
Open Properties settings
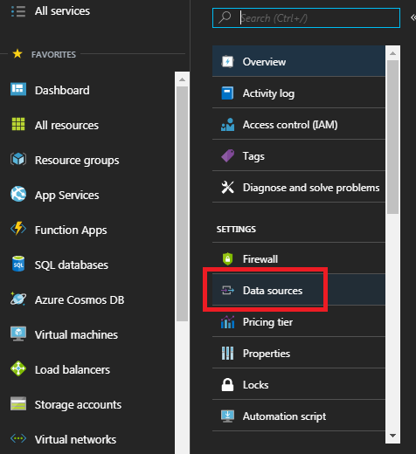[x=299, y=353]
